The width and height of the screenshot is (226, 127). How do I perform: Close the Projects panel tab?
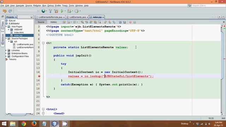[16, 17]
